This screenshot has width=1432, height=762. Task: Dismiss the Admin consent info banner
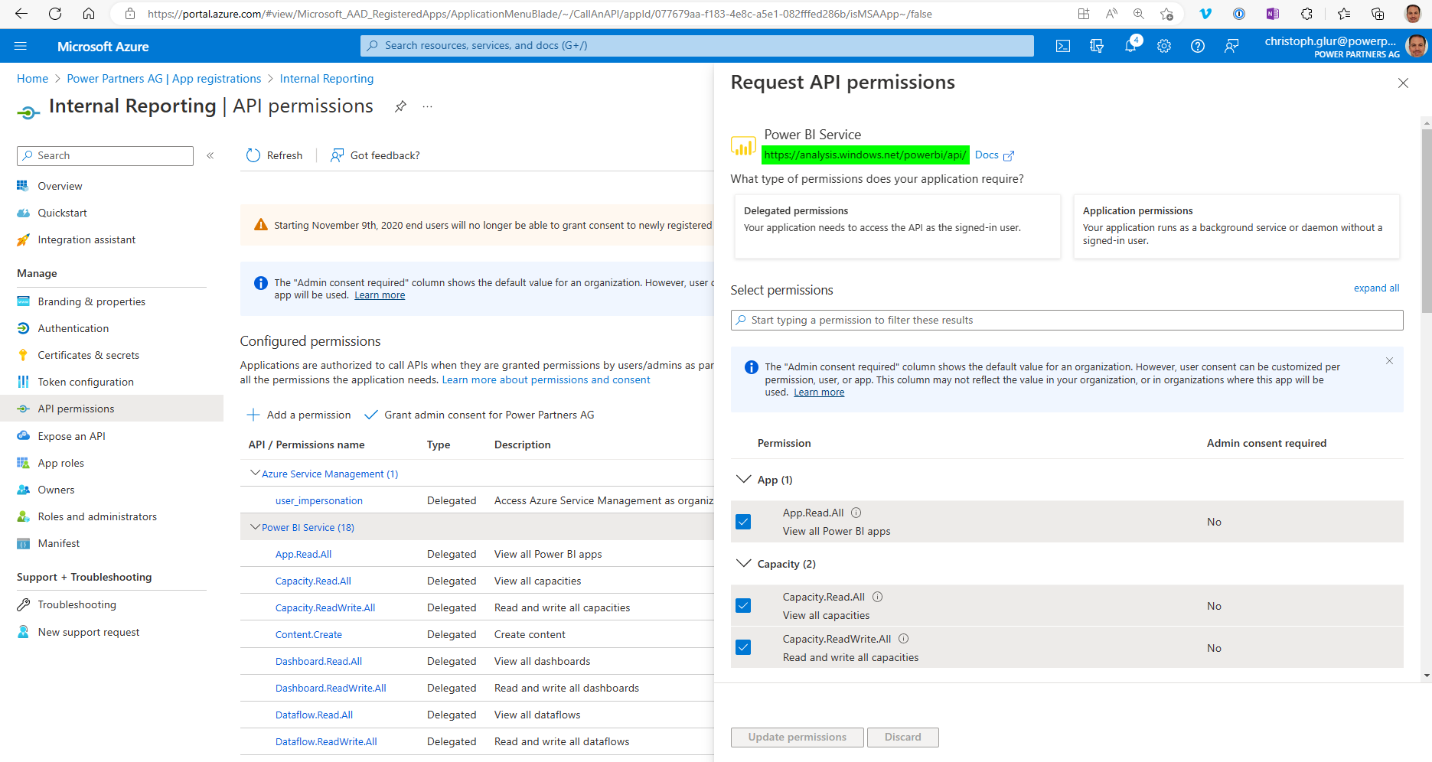click(1389, 360)
